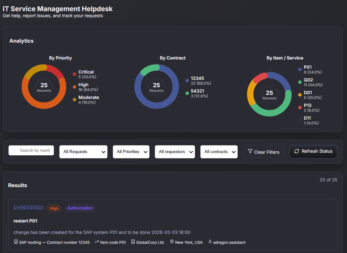Click the location pin beside New York, USA

pyautogui.click(x=172, y=242)
